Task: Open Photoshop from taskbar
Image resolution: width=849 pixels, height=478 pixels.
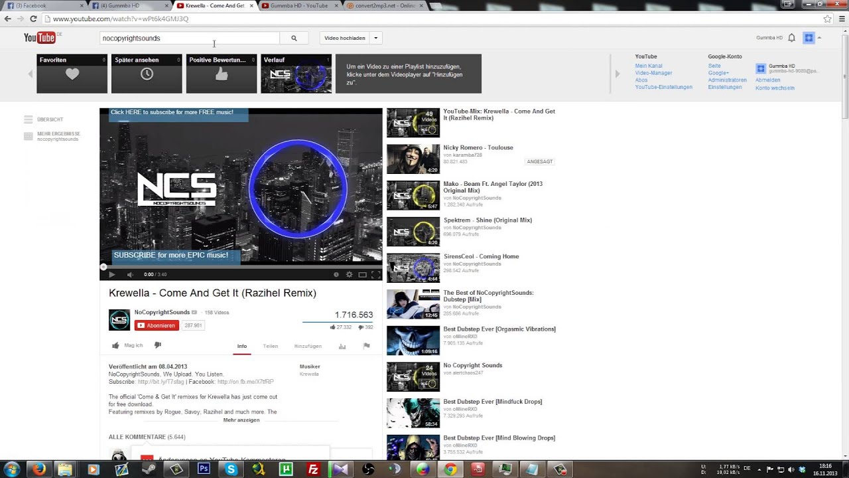Action: pos(204,469)
